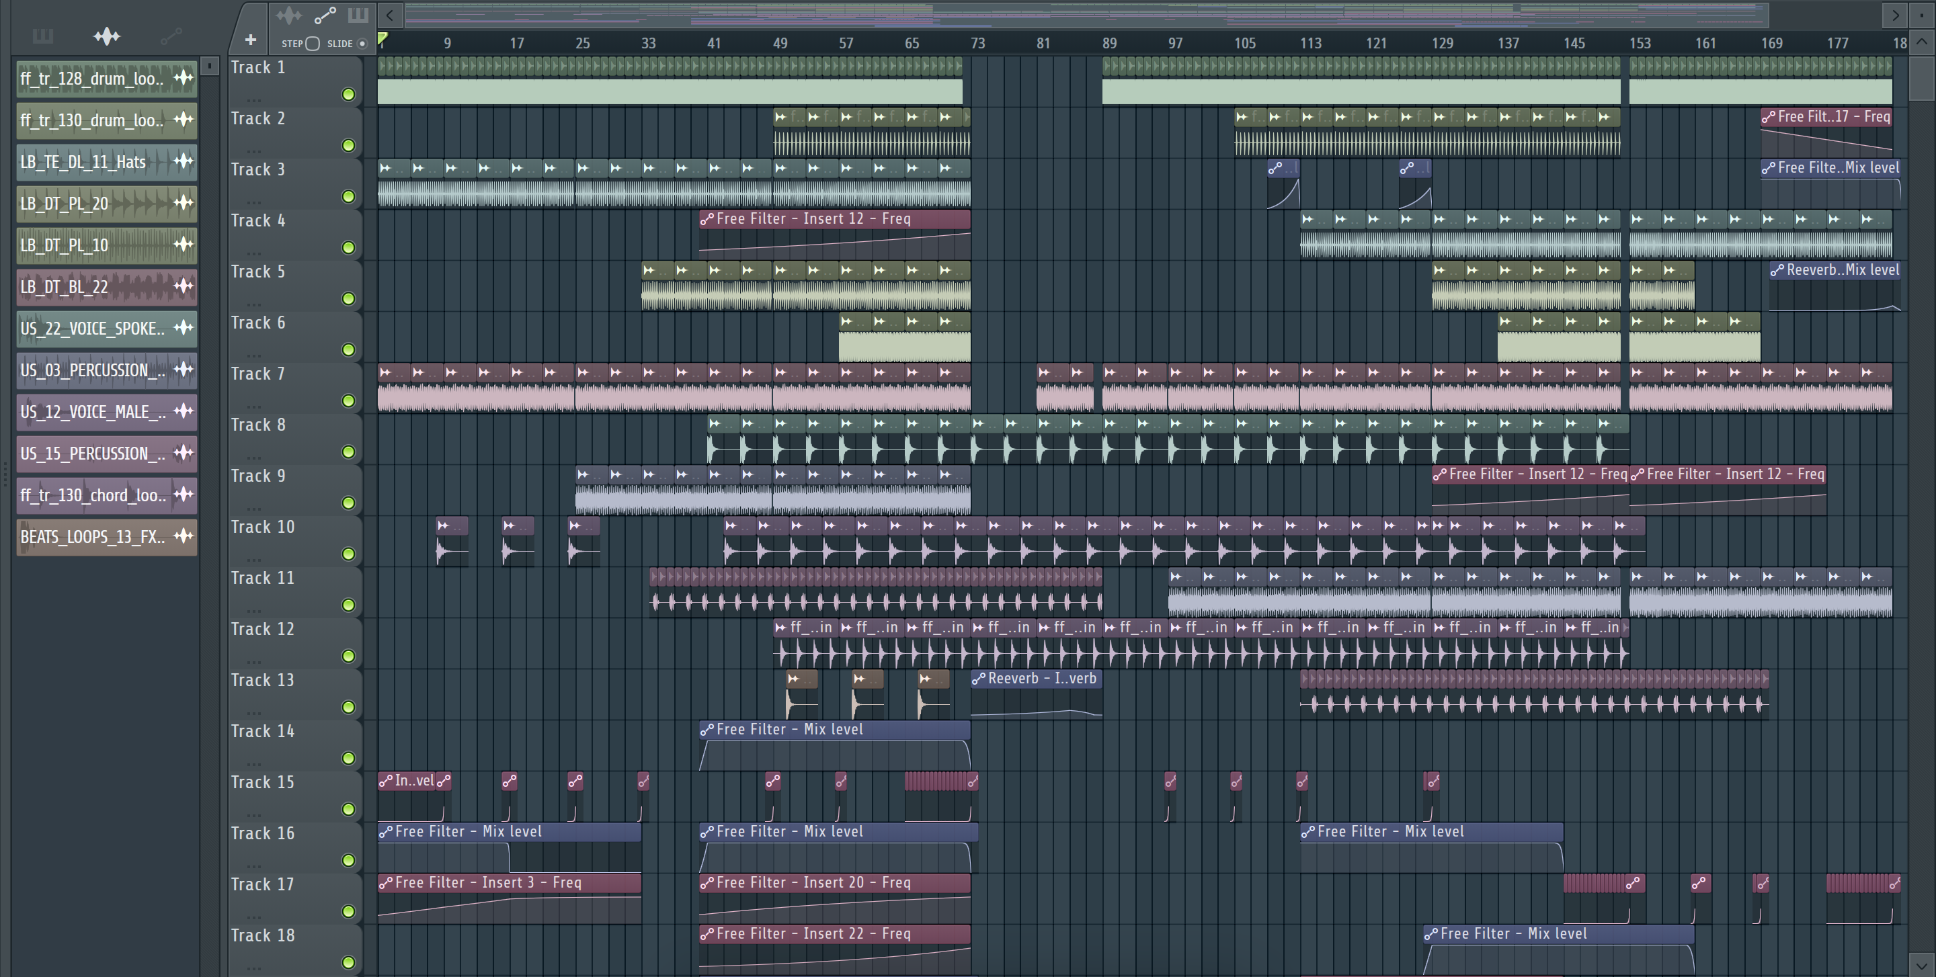Screen dimensions: 1936x977
Task: Click bar 73 on the timeline ruler
Action: [977, 44]
